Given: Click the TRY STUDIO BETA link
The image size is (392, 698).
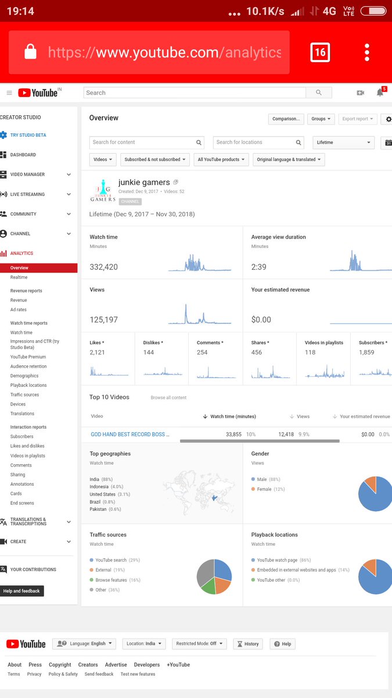Looking at the screenshot, I should click(x=28, y=135).
